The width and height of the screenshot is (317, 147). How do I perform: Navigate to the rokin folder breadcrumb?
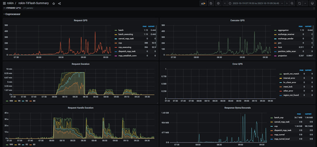(x=10, y=3)
